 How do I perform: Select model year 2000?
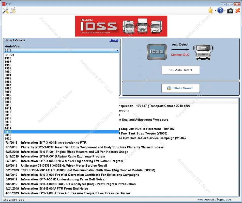click(x=62, y=72)
